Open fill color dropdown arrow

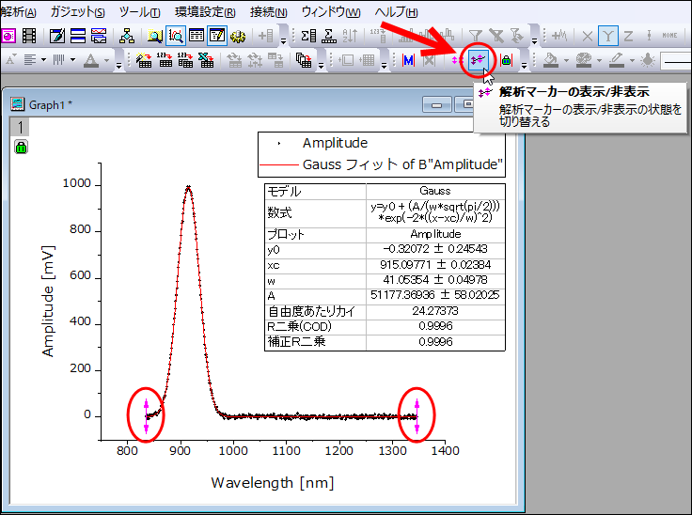point(567,60)
